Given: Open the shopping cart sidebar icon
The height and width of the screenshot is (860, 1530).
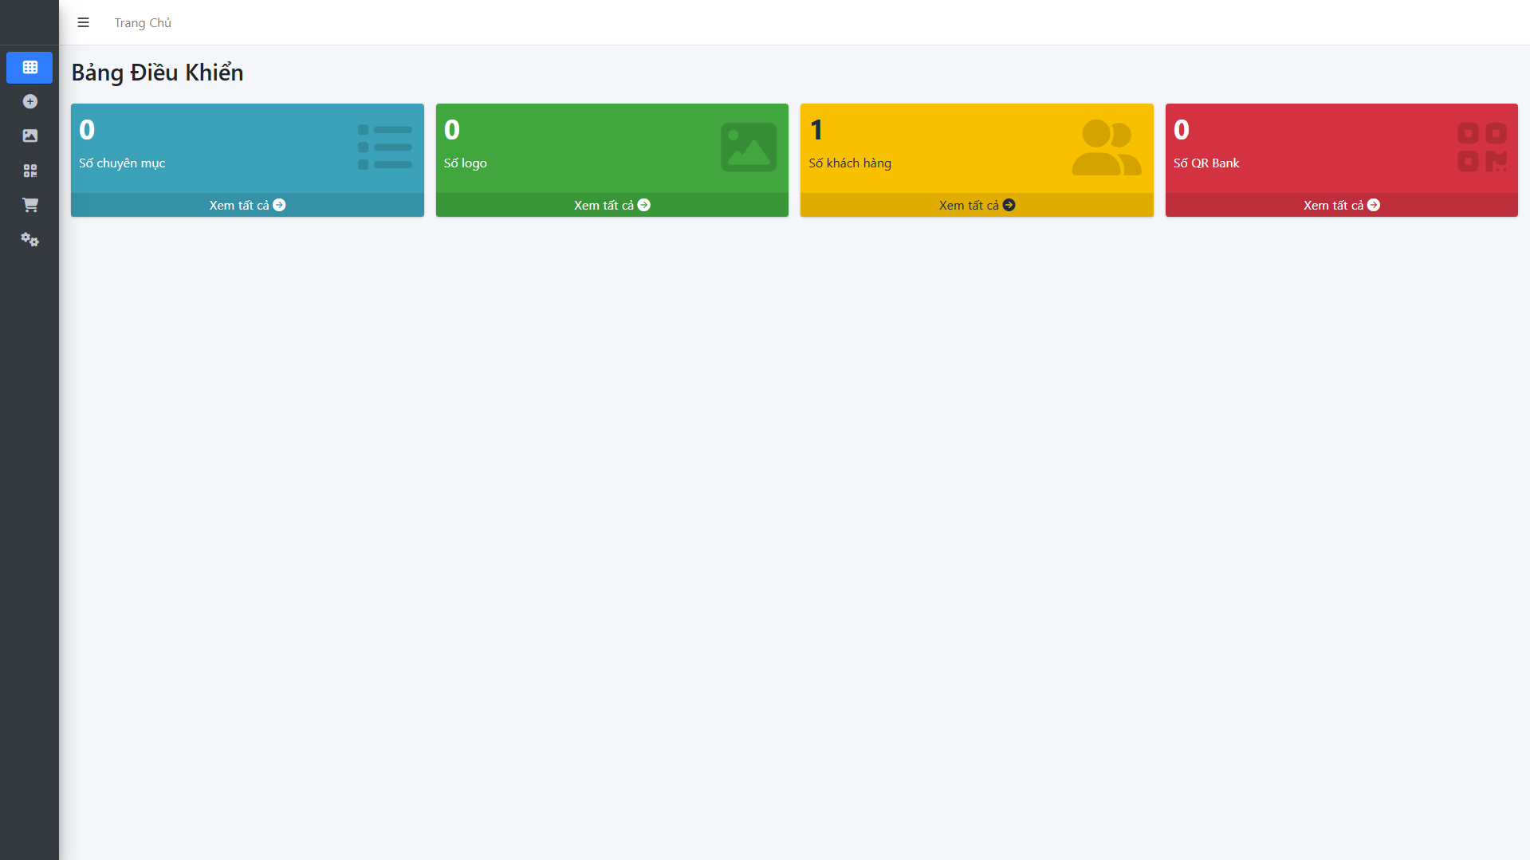Looking at the screenshot, I should 29,205.
